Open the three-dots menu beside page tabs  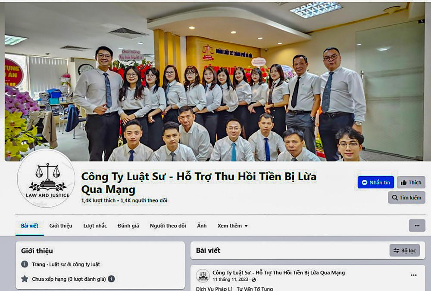[417, 226]
